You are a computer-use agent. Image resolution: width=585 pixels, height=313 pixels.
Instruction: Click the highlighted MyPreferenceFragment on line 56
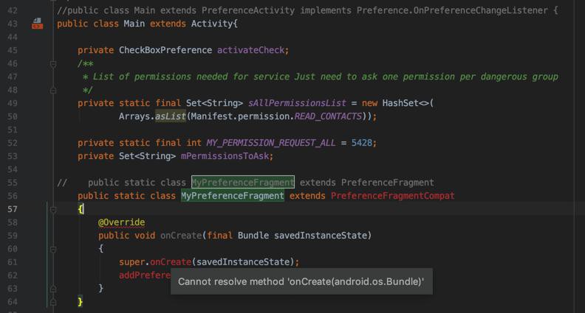tap(233, 196)
